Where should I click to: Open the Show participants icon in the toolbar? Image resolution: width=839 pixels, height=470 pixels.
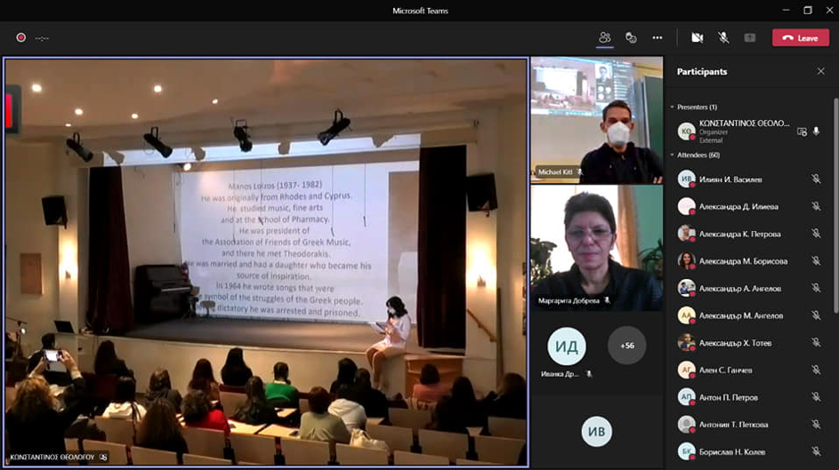605,37
